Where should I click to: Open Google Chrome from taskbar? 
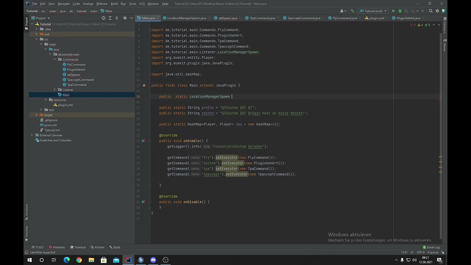[79, 260]
